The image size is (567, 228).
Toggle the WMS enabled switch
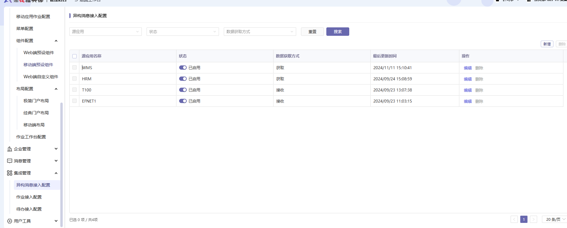(183, 68)
